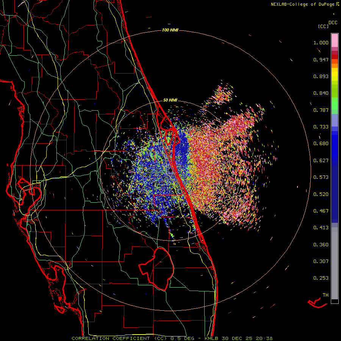Click the KMLB radar site marker at center

[170, 171]
